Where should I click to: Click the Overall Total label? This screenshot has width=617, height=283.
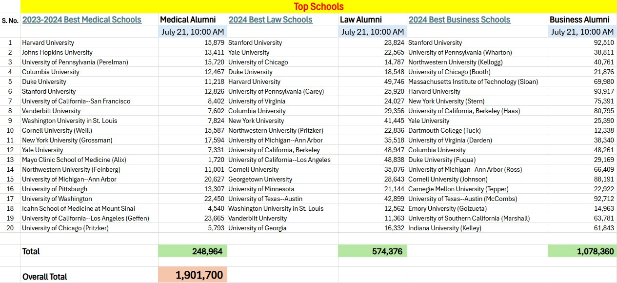point(45,277)
